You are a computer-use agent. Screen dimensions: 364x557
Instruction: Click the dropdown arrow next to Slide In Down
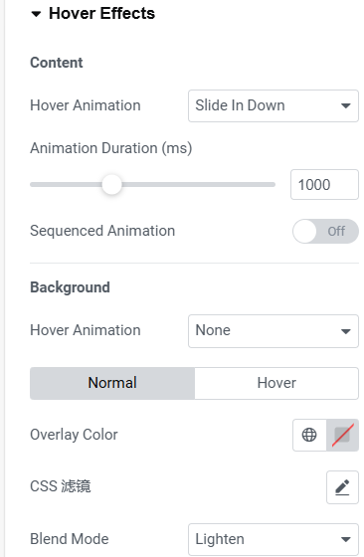click(345, 105)
